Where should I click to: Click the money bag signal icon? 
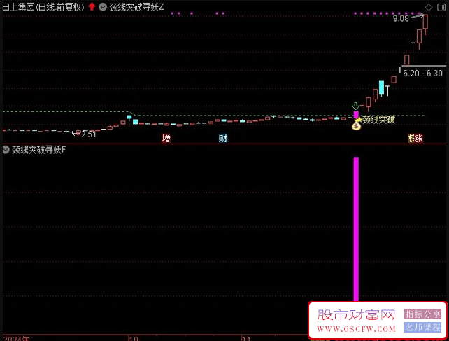356,125
